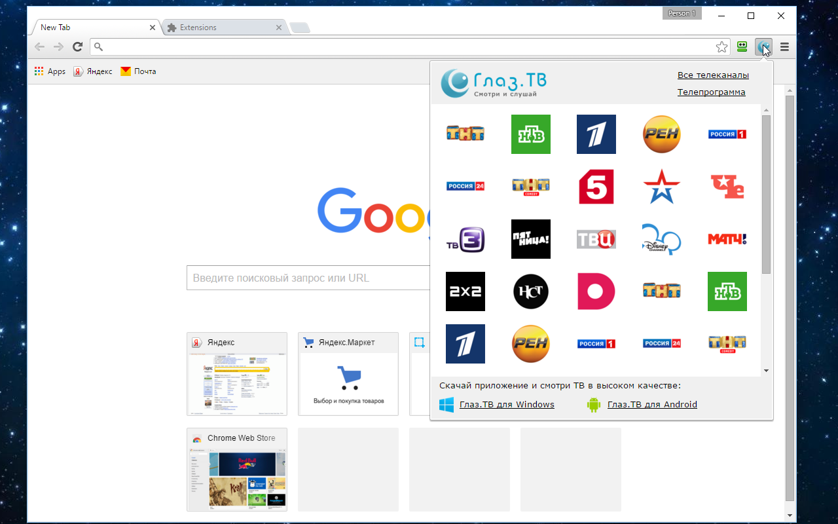
Task: Launch the ТВ3 channel
Action: coord(465,239)
